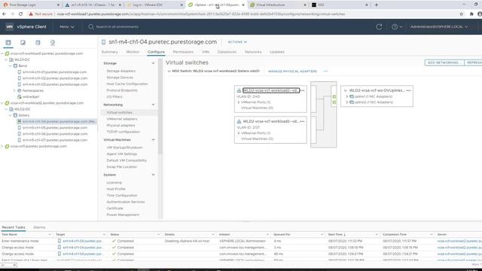Switch to the Networks tab

253,52
